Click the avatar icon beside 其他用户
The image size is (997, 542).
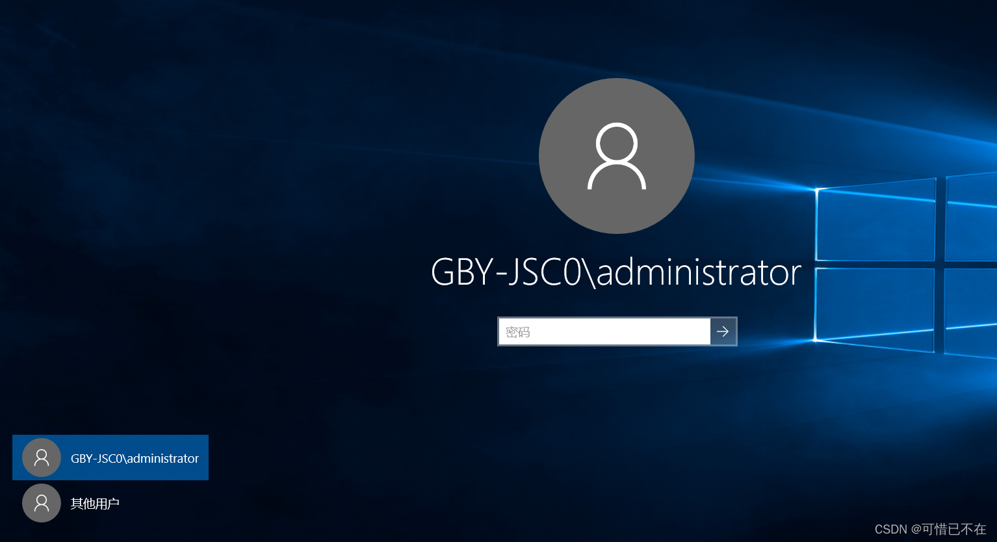42,503
